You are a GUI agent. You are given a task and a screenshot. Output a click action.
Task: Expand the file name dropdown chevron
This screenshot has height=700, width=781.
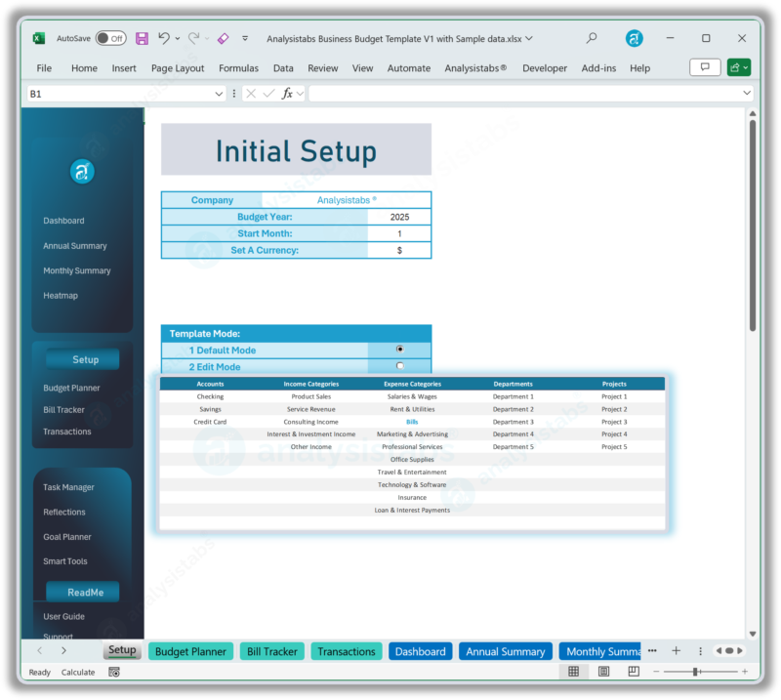pyautogui.click(x=529, y=38)
